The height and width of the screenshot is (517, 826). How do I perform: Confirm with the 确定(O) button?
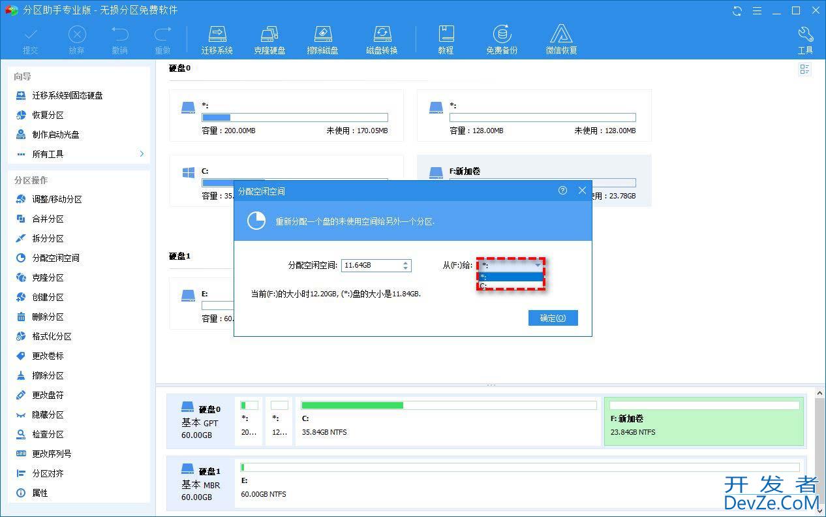click(x=553, y=318)
